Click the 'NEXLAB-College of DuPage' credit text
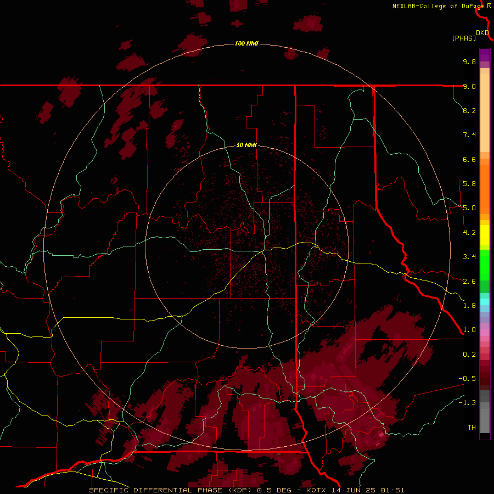Viewport: 494px width, 494px height. [438, 6]
